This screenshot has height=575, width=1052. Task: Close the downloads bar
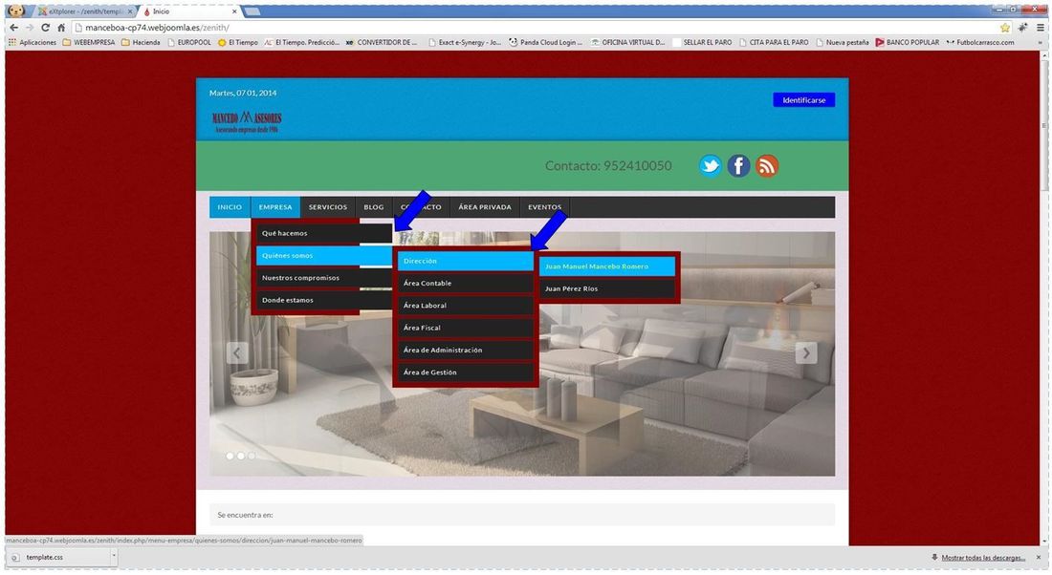[1039, 558]
